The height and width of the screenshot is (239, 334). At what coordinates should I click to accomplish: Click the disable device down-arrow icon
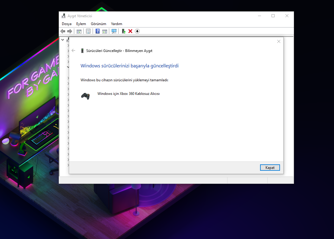[137, 31]
